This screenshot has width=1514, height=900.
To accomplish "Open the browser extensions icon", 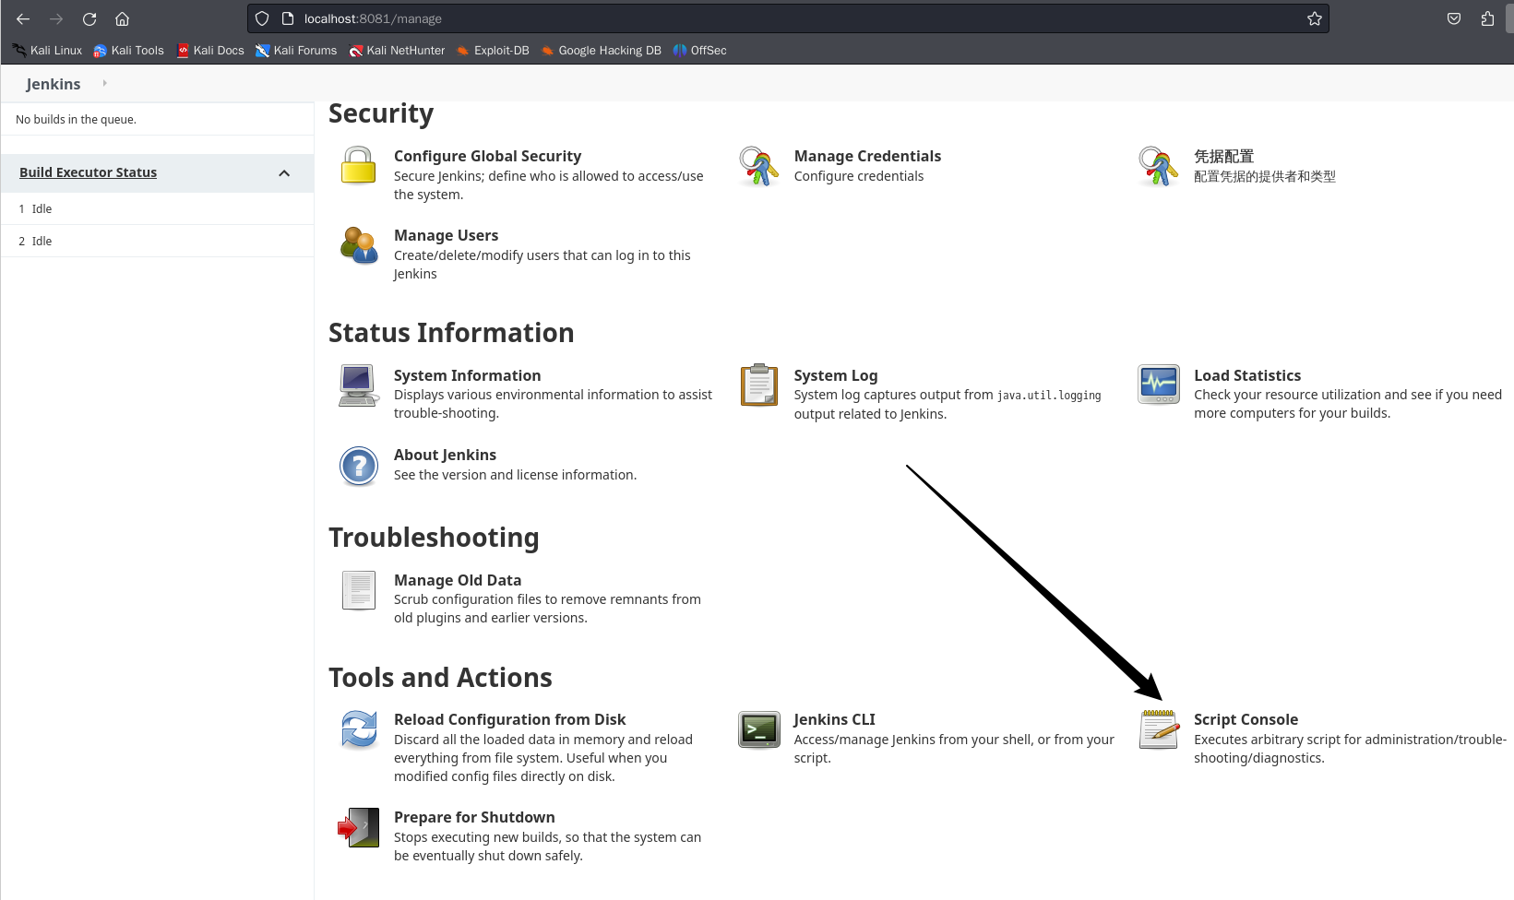I will [x=1487, y=18].
